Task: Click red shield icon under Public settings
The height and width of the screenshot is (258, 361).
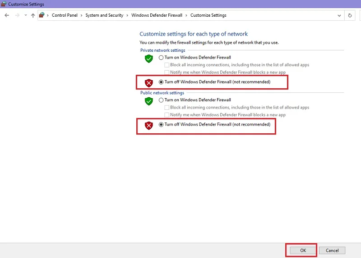Action: click(x=149, y=126)
